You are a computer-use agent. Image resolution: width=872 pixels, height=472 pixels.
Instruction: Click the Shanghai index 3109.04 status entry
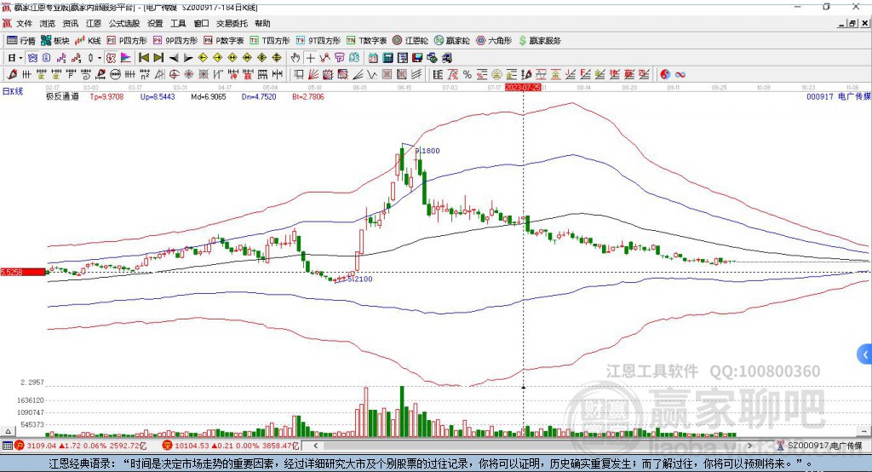79,446
